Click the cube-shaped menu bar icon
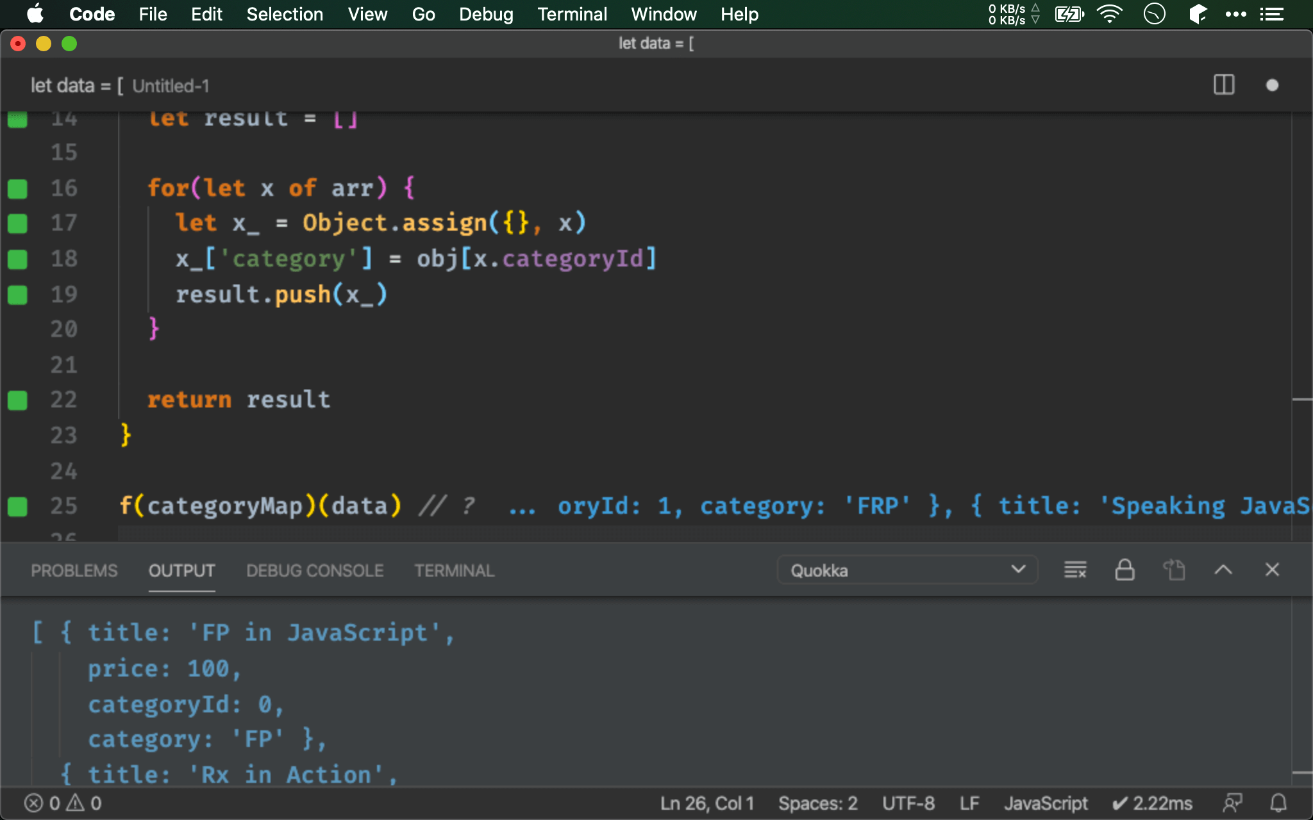The height and width of the screenshot is (820, 1313). (x=1198, y=13)
